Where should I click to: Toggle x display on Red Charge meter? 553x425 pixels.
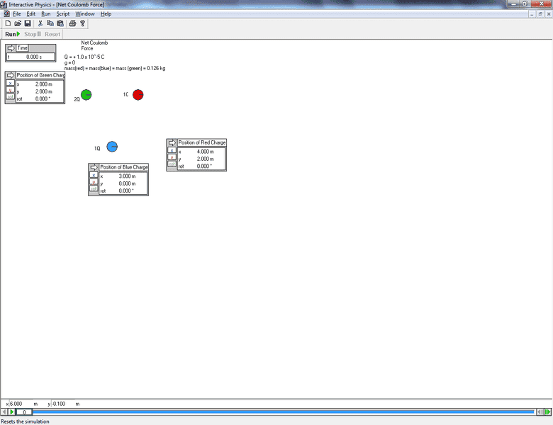click(172, 150)
